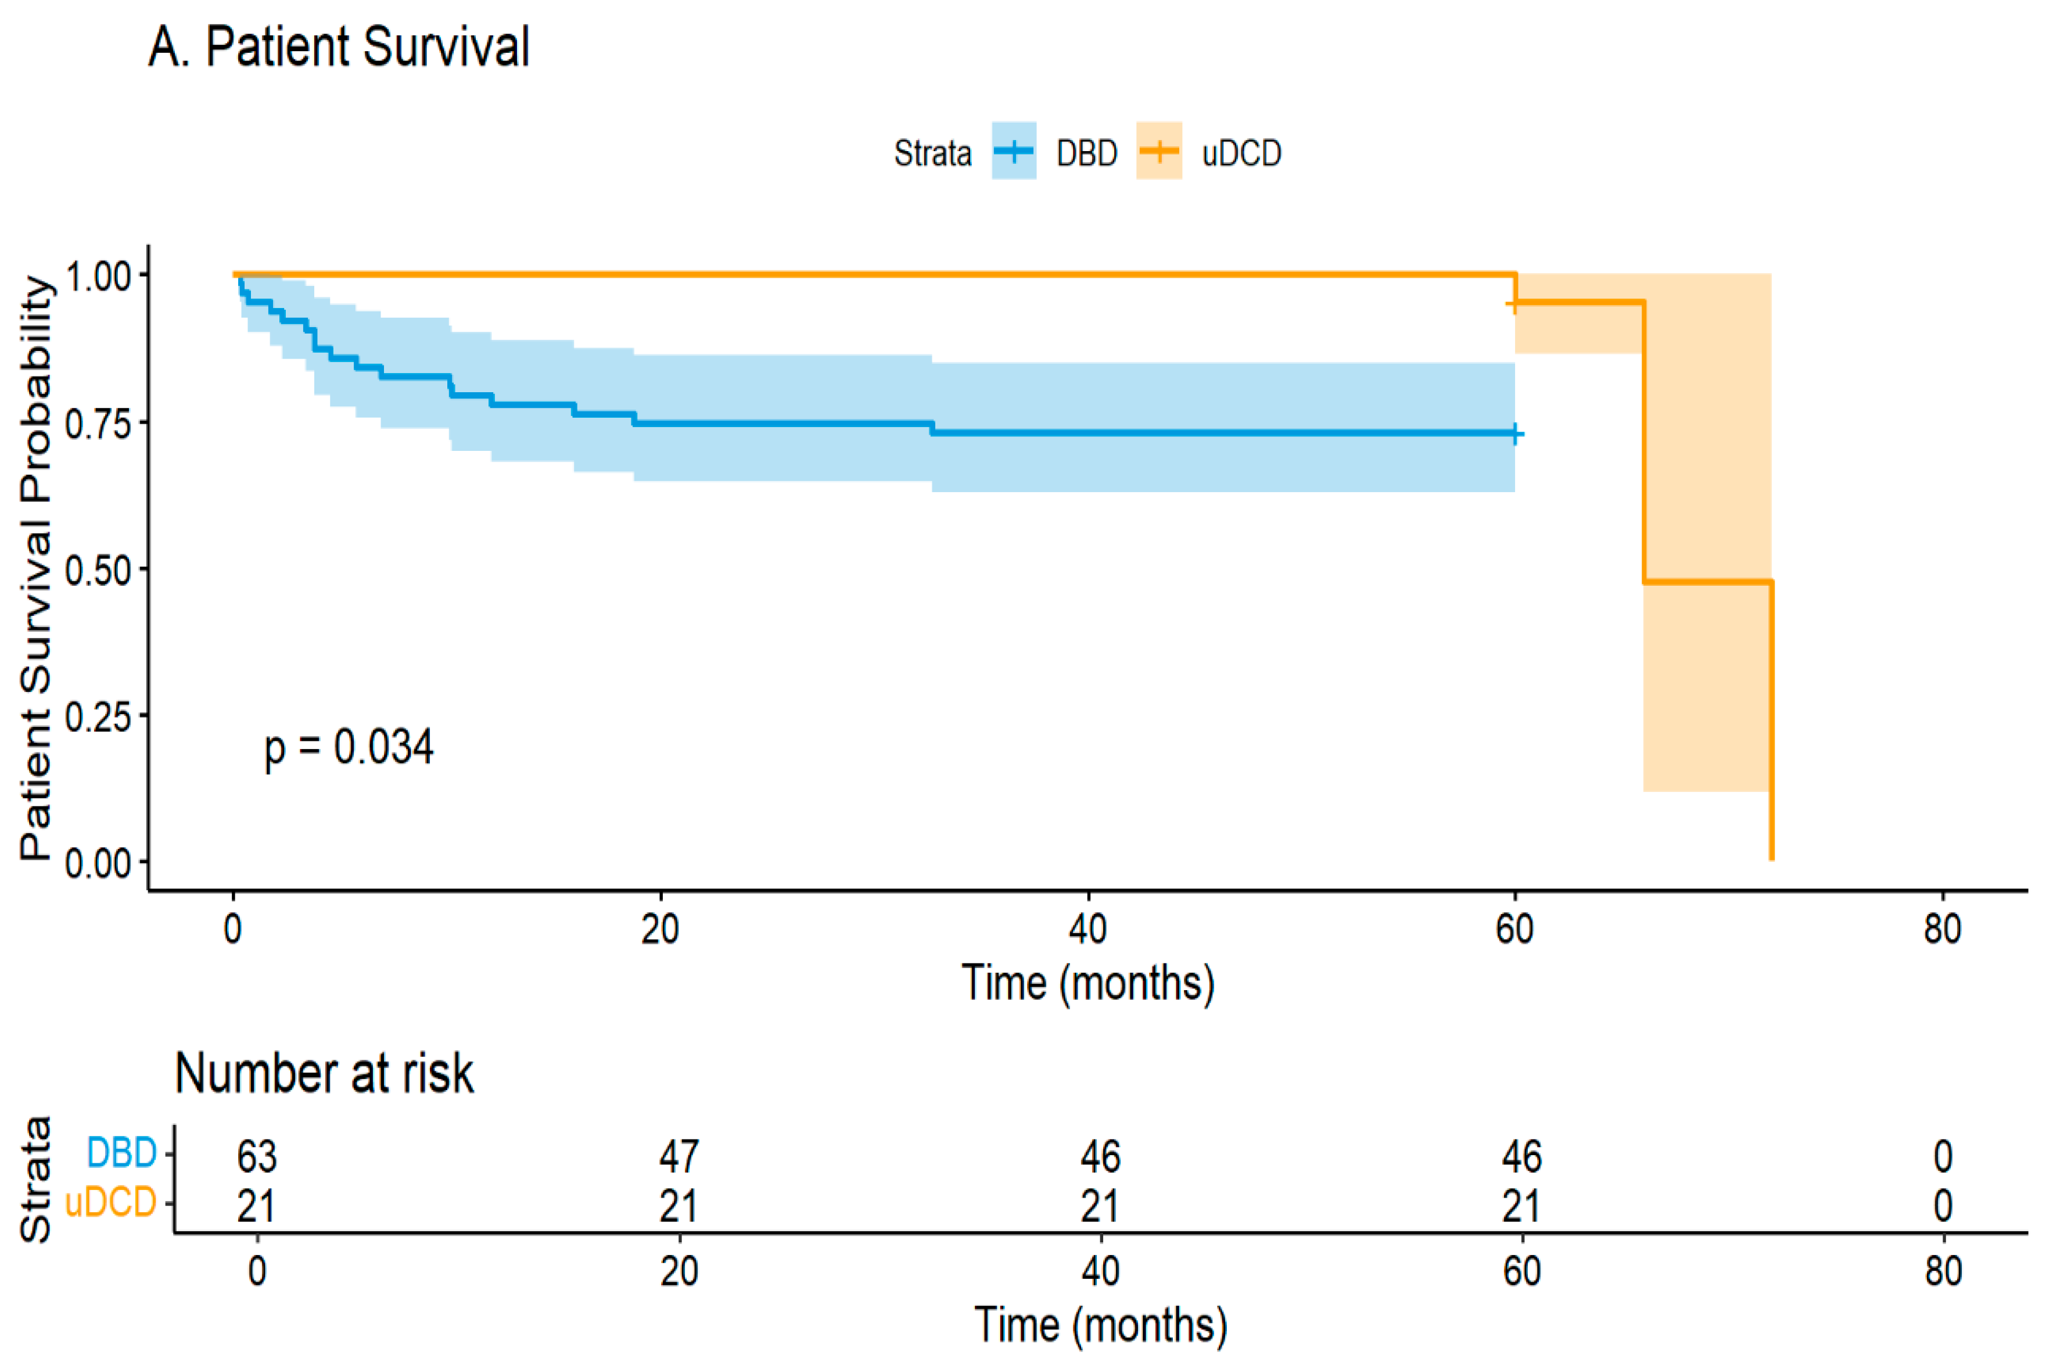Click "Time (months)" label beneath the risk table
Screen dimensions: 2046x1362
pyautogui.click(x=1100, y=1325)
